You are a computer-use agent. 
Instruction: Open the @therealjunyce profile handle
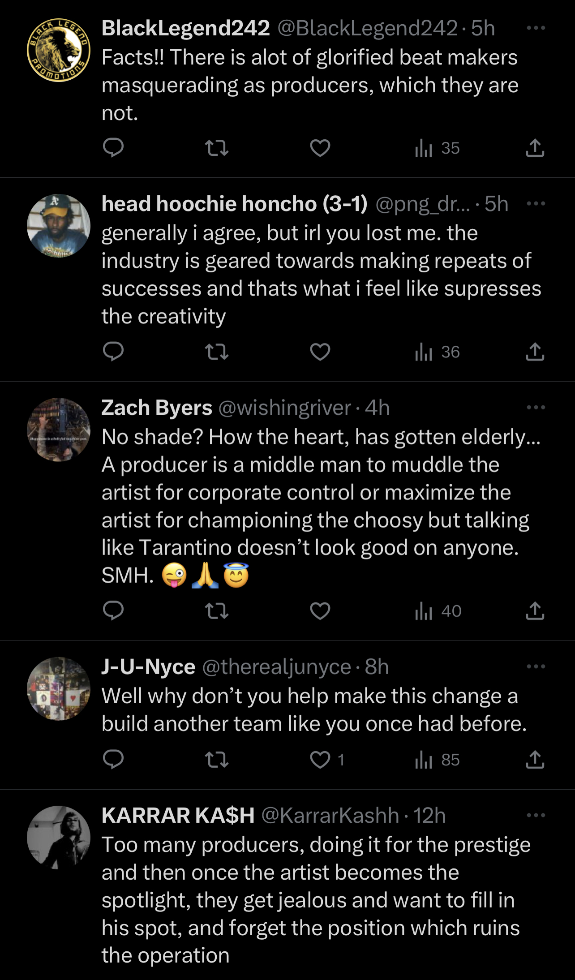tap(276, 666)
